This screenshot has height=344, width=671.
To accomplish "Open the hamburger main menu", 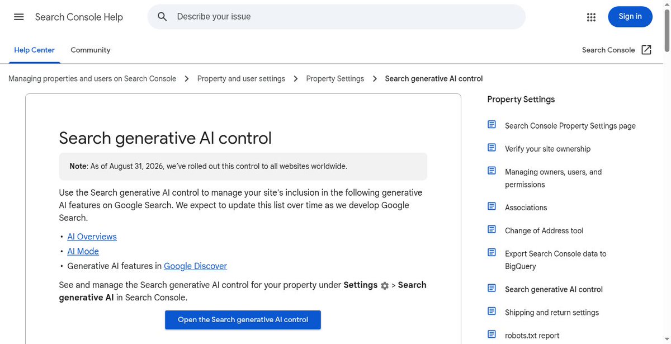I will [19, 17].
